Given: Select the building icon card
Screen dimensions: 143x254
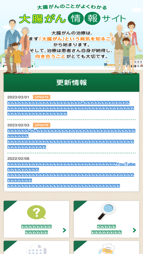Looking at the screenshot, I should coord(37,248).
